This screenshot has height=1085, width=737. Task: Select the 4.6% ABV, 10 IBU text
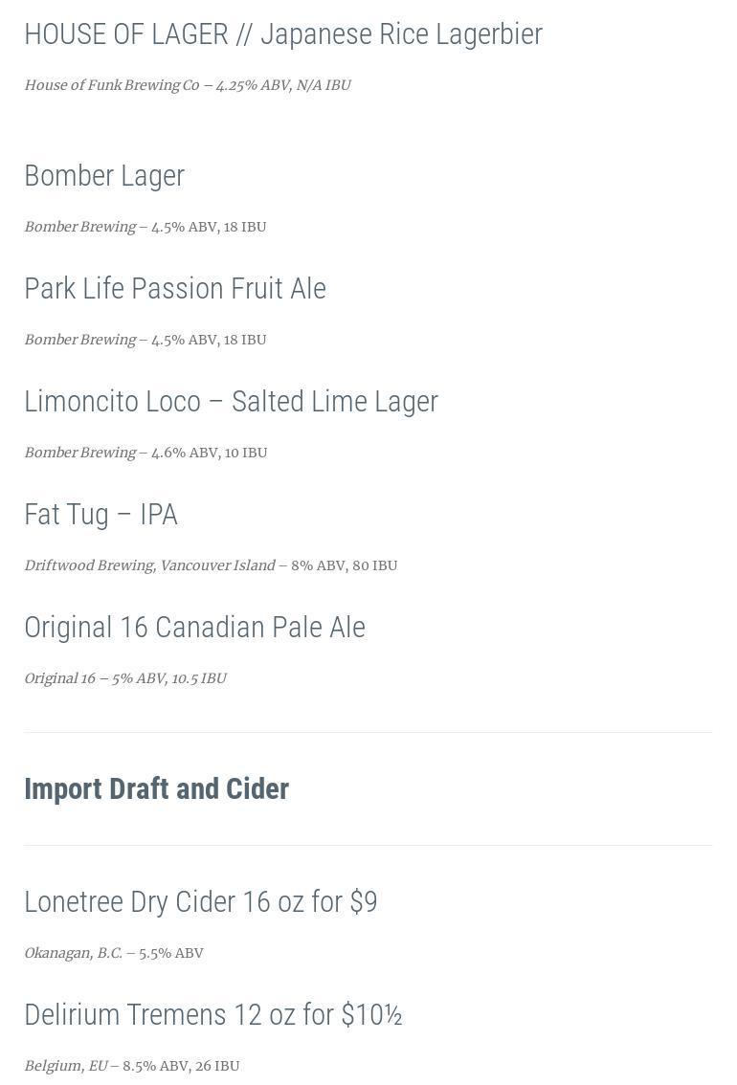click(209, 453)
